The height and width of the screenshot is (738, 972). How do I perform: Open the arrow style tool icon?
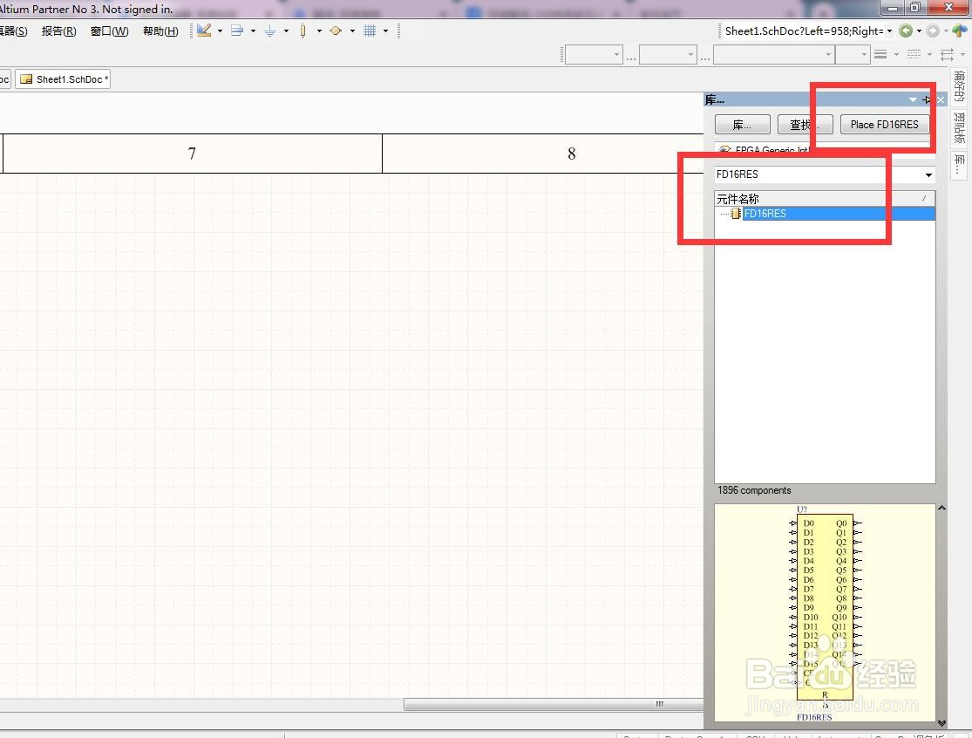click(x=948, y=55)
